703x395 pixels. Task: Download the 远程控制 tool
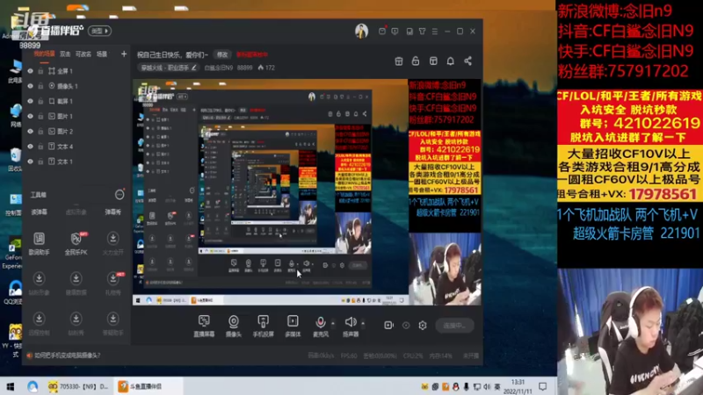point(39,324)
